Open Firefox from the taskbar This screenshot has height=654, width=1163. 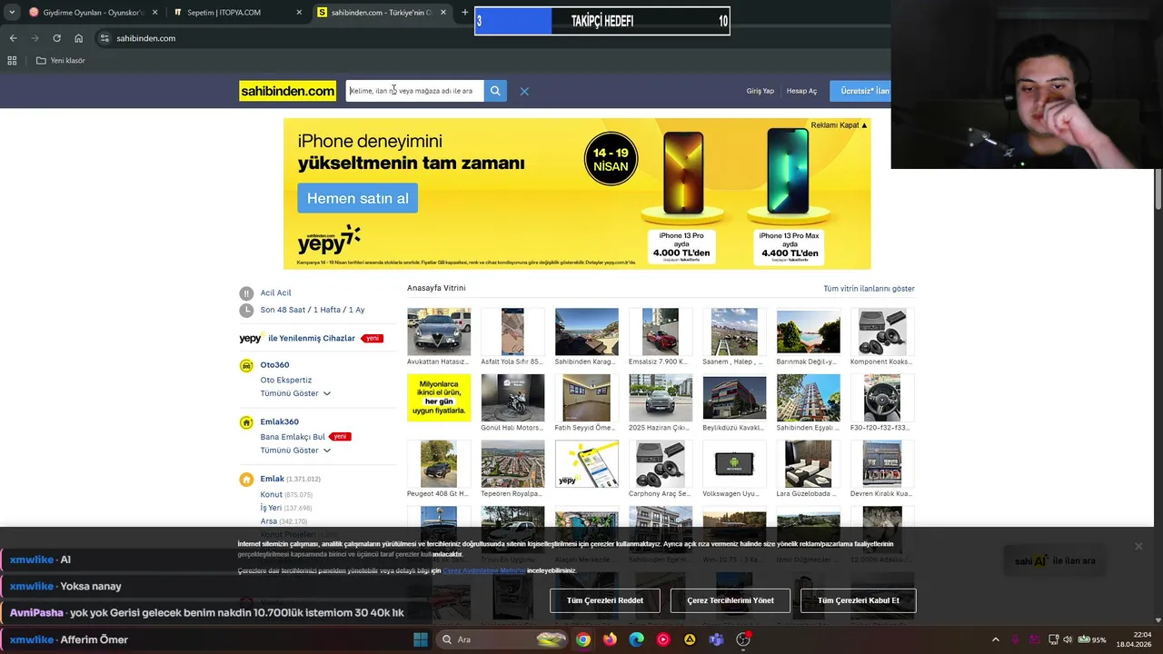pyautogui.click(x=610, y=639)
